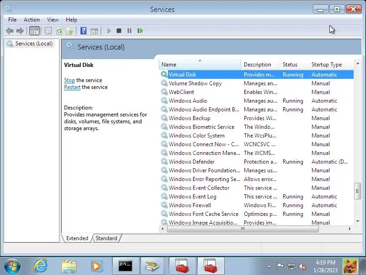Start the service with the play icon
The height and width of the screenshot is (275, 366).
pyautogui.click(x=108, y=31)
